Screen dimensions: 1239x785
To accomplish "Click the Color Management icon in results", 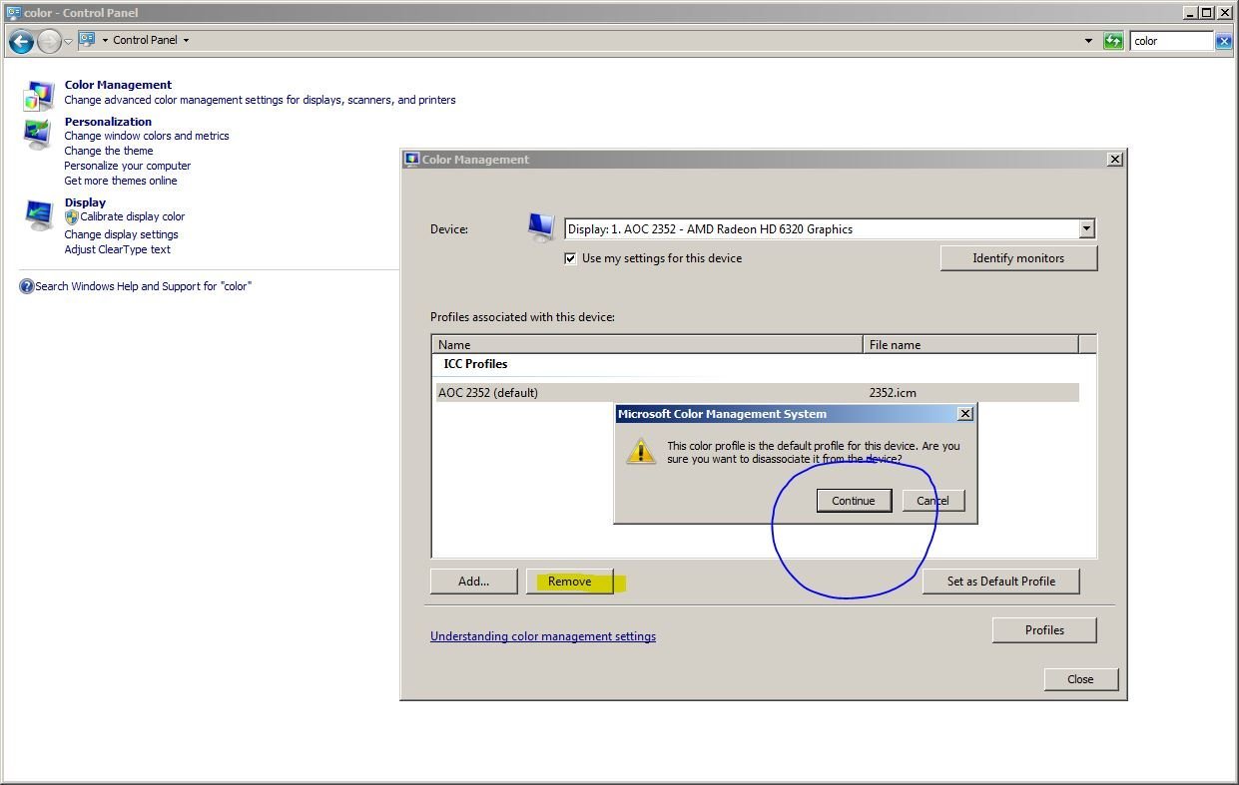I will pos(39,95).
